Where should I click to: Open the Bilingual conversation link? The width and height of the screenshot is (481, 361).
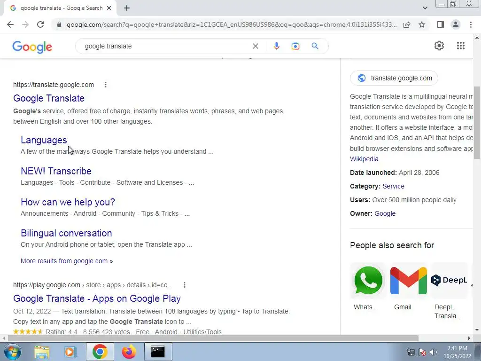point(66,233)
